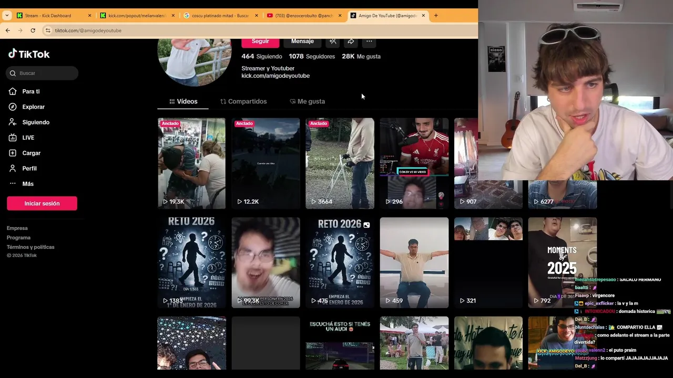The height and width of the screenshot is (378, 673).
Task: Open a new browser tab
Action: tap(436, 15)
